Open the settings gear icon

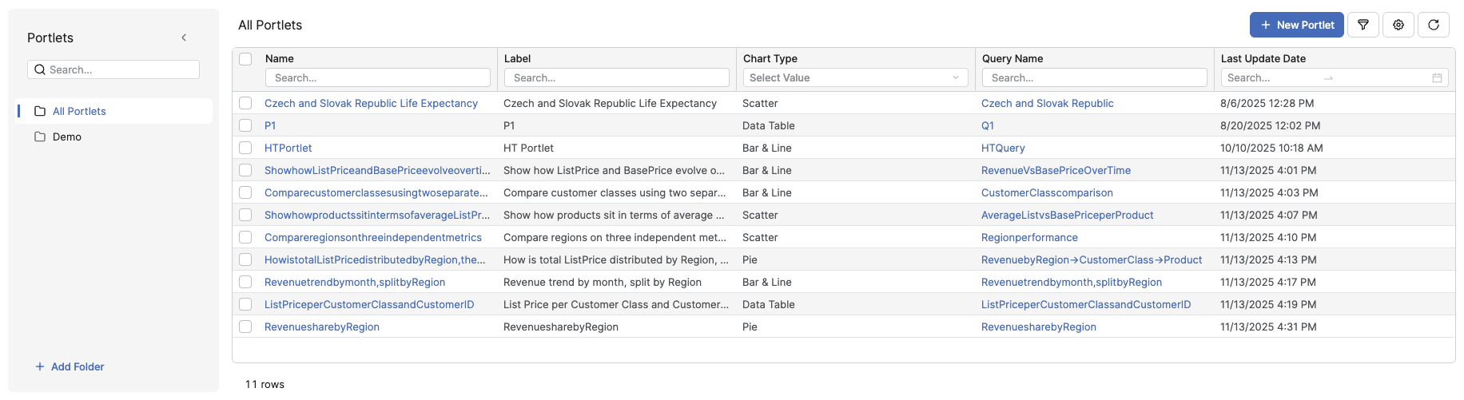point(1398,25)
